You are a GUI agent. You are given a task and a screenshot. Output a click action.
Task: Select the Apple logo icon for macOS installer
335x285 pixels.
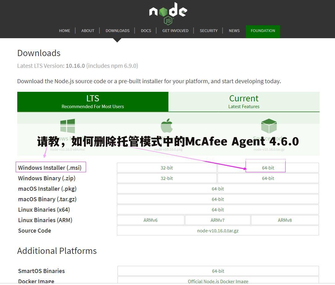[167, 126]
